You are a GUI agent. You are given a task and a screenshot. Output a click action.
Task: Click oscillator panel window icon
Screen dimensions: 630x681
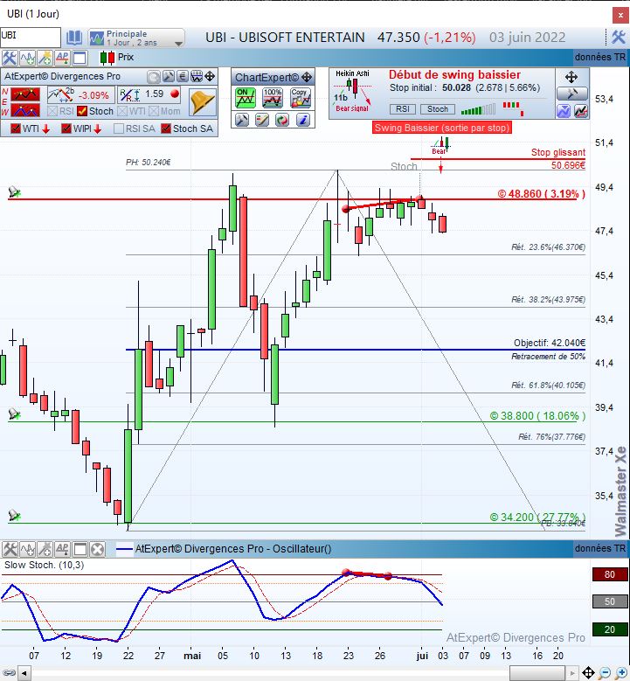pos(80,549)
